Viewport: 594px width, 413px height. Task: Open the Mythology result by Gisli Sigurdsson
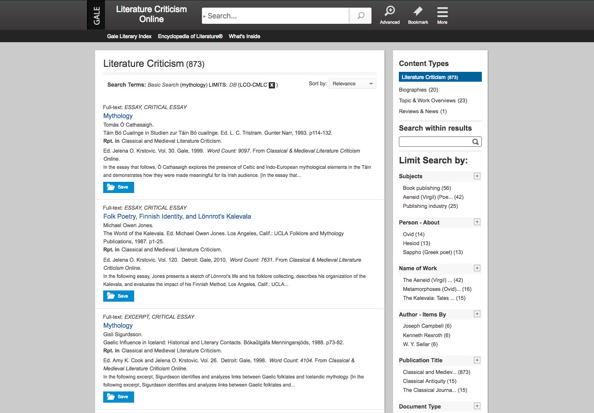[118, 325]
